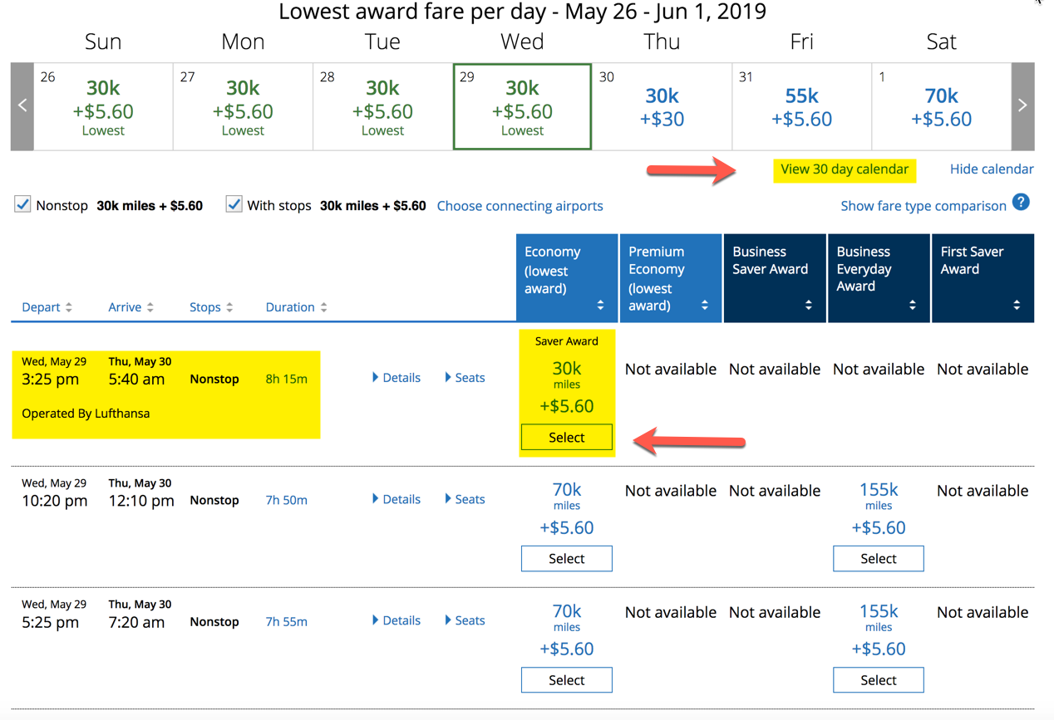Open Seats for the 10:20 pm flight

[x=464, y=498]
